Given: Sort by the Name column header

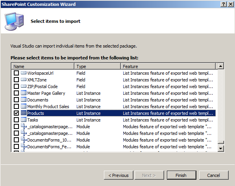Looking at the screenshot, I should click(x=43, y=66).
